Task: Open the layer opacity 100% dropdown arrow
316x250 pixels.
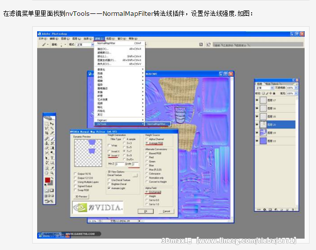Action: tap(297, 87)
